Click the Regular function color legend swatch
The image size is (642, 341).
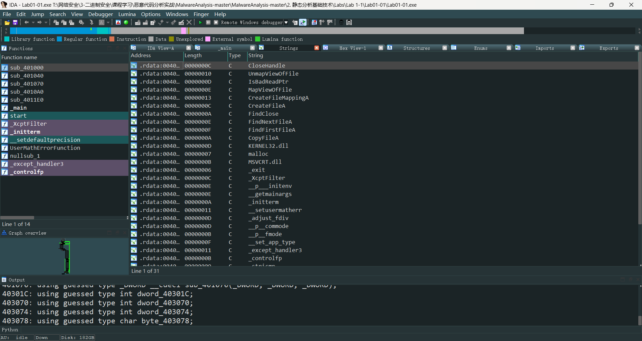pyautogui.click(x=60, y=39)
